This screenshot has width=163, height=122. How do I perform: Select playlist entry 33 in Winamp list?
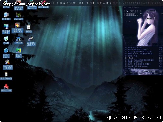[143, 64]
